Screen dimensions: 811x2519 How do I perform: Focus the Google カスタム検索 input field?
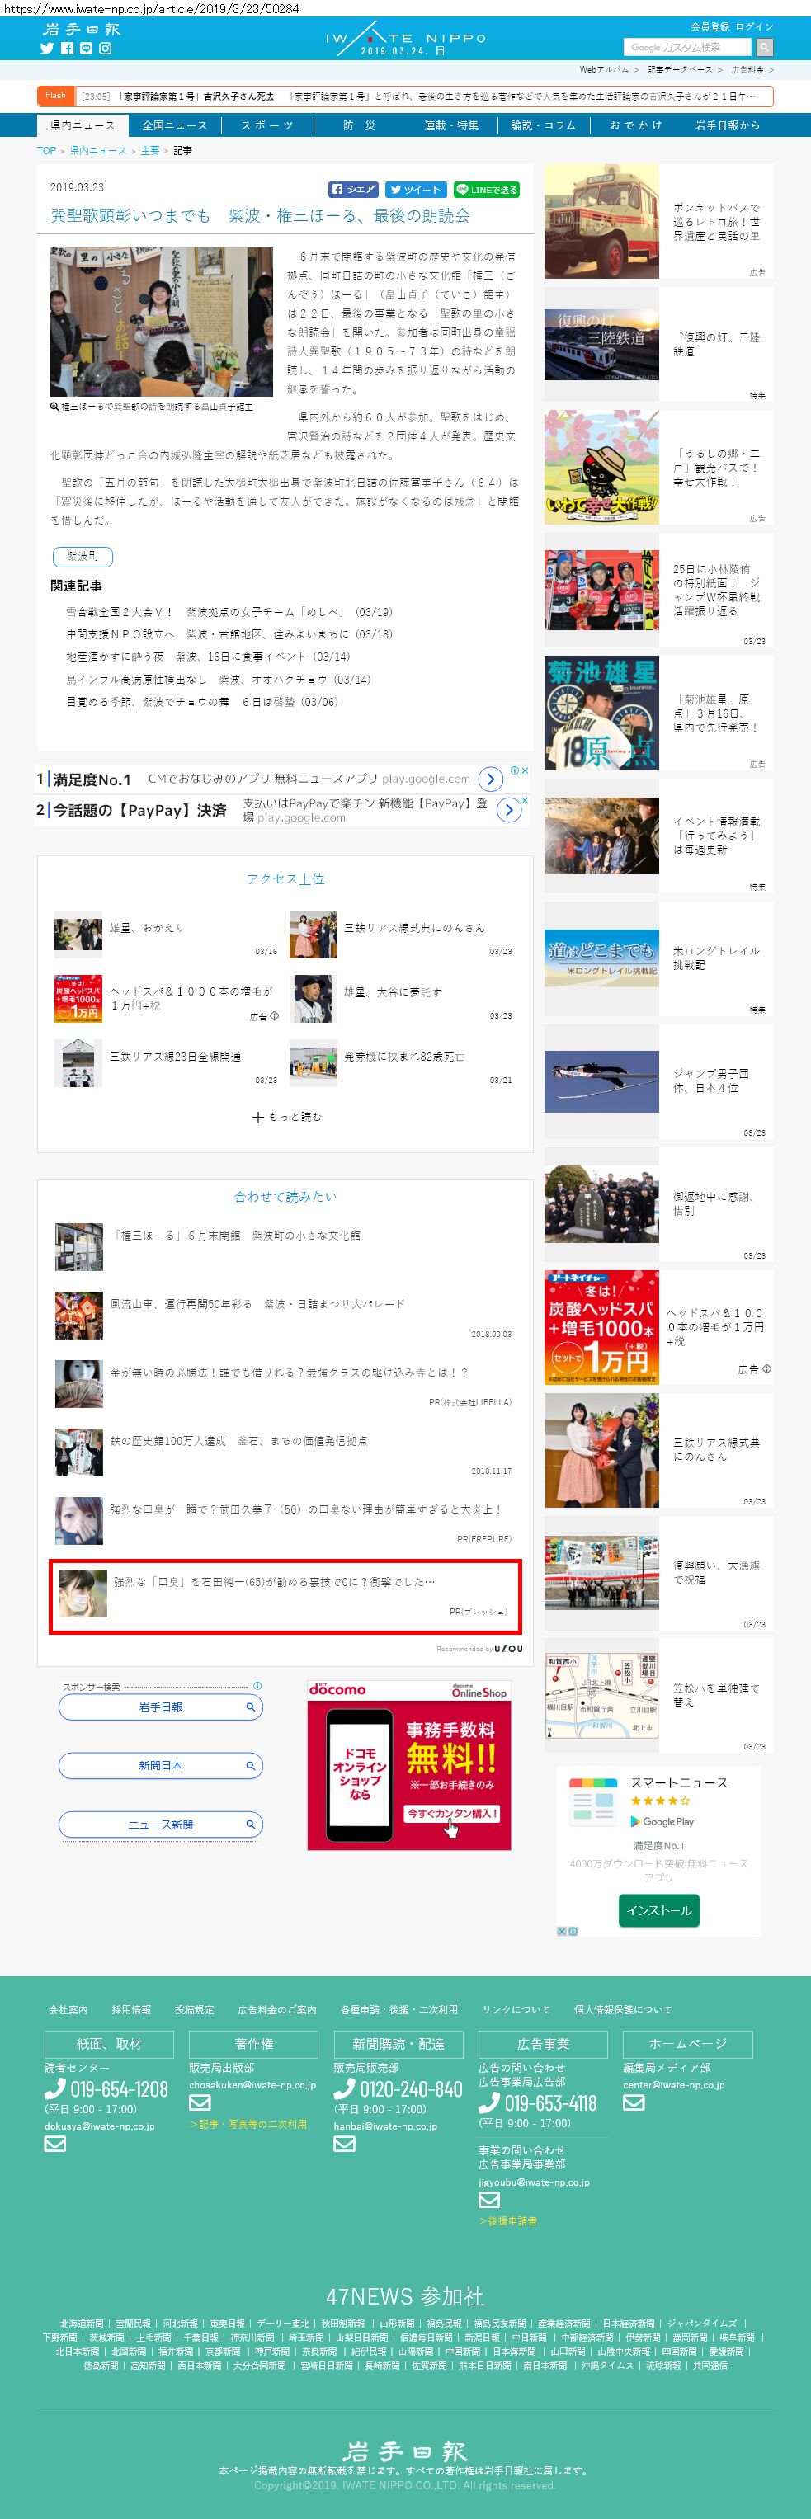[686, 47]
